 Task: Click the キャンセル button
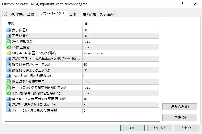160,128
